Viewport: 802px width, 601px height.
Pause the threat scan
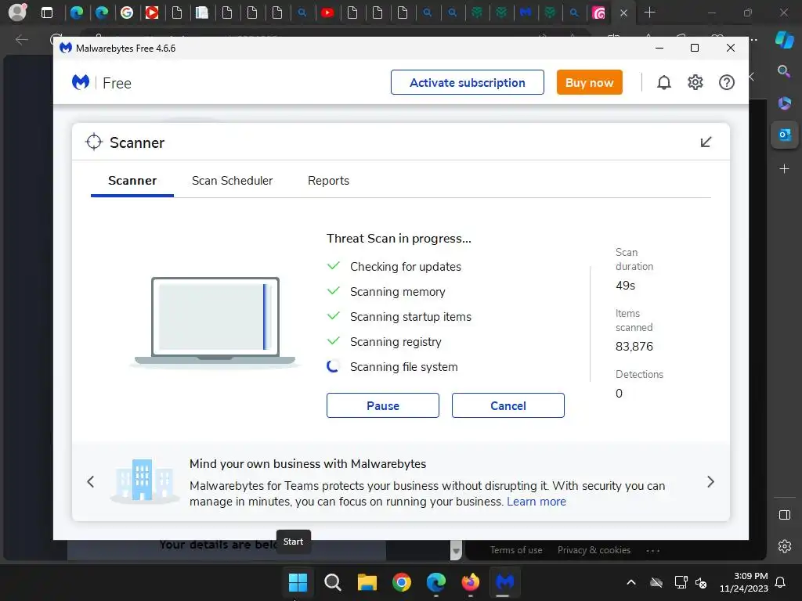click(382, 405)
